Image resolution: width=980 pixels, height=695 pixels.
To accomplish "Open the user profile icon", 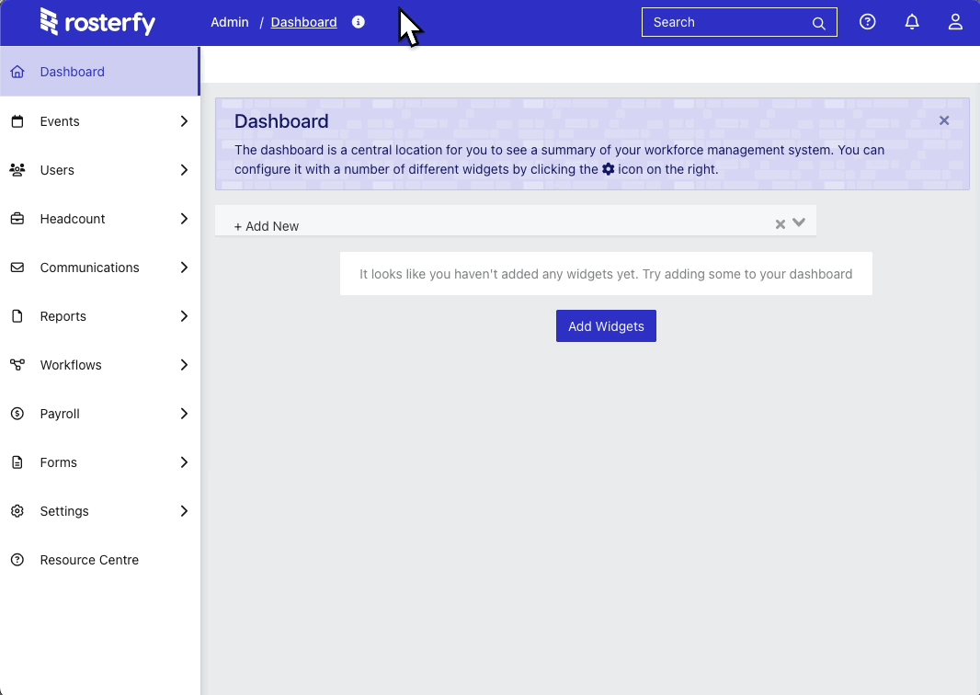I will tap(955, 22).
